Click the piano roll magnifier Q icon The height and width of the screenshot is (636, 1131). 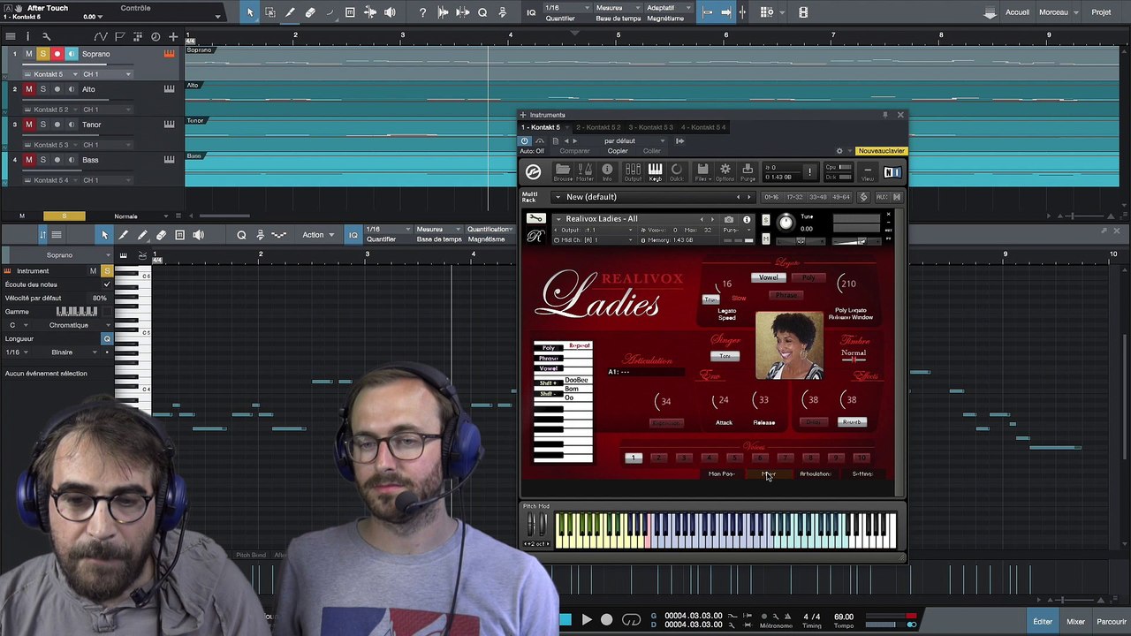241,235
